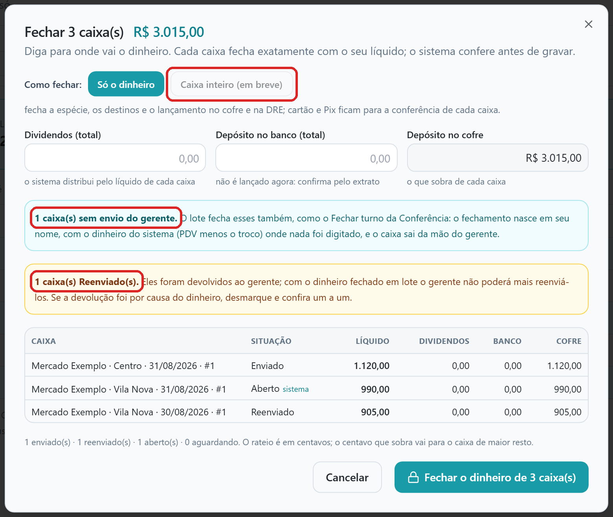613x517 pixels.
Task: Click the SITUAÇÃO column header
Action: [271, 341]
